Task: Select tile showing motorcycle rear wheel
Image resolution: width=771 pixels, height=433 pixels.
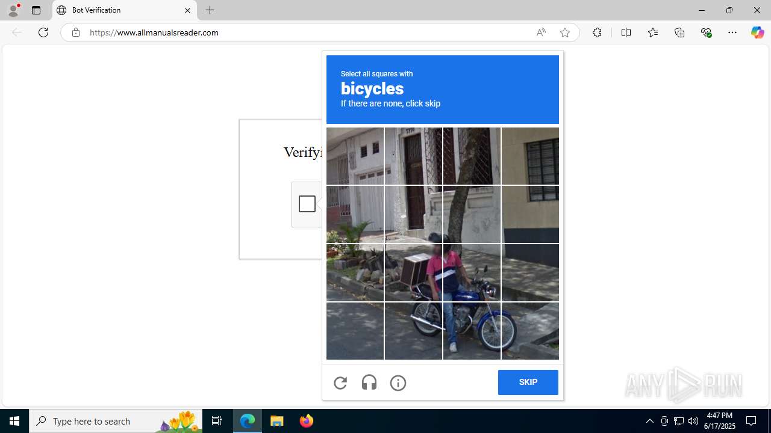Action: [x=413, y=331]
